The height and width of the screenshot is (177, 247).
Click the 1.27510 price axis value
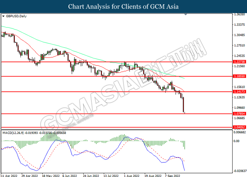[240, 45]
